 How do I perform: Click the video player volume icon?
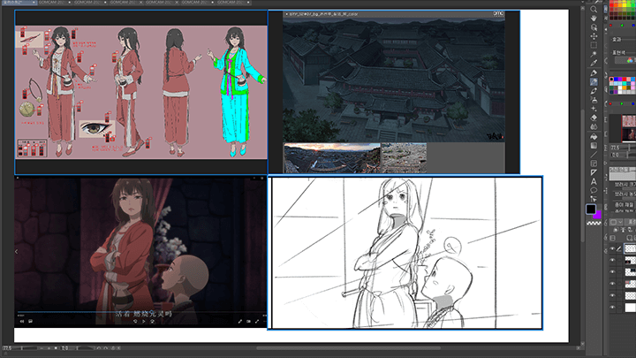[22, 322]
